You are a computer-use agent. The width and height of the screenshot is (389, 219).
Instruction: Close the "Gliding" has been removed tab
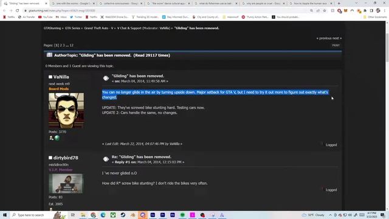[46, 4]
